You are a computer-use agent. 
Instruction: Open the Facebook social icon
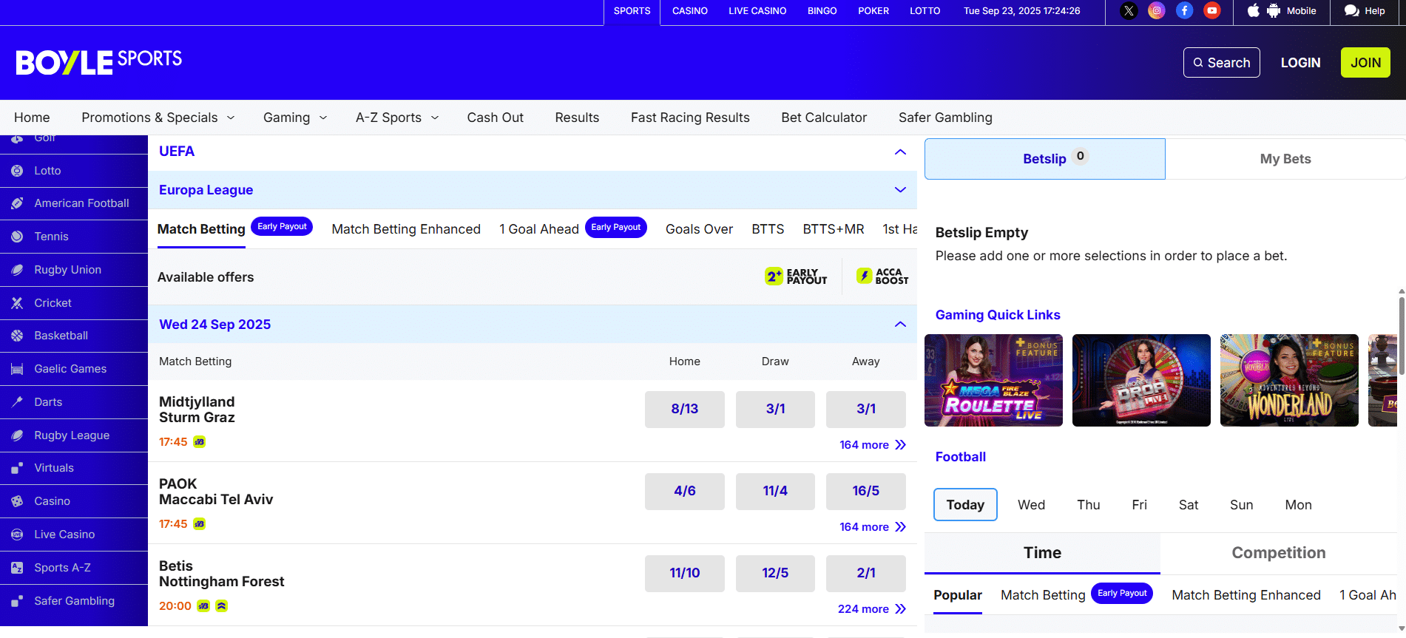pos(1185,11)
